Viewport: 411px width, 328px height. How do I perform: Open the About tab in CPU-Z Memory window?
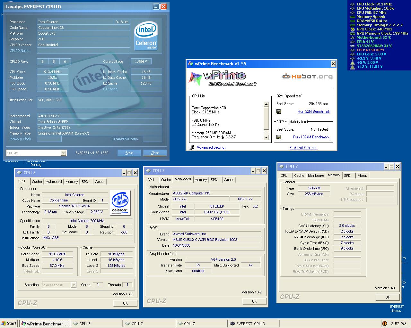362,176
